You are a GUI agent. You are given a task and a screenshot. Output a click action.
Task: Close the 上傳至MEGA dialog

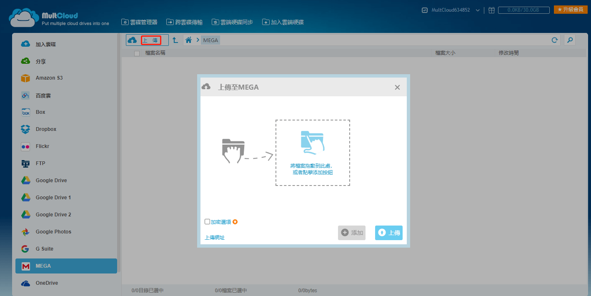tap(397, 87)
